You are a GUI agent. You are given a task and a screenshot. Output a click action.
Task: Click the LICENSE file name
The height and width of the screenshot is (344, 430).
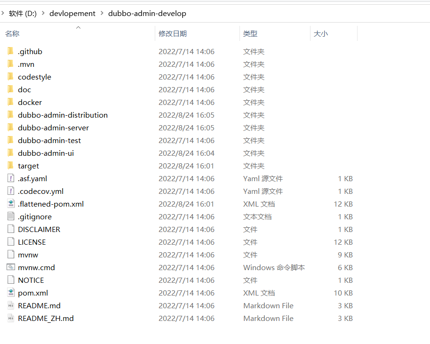[x=32, y=242]
